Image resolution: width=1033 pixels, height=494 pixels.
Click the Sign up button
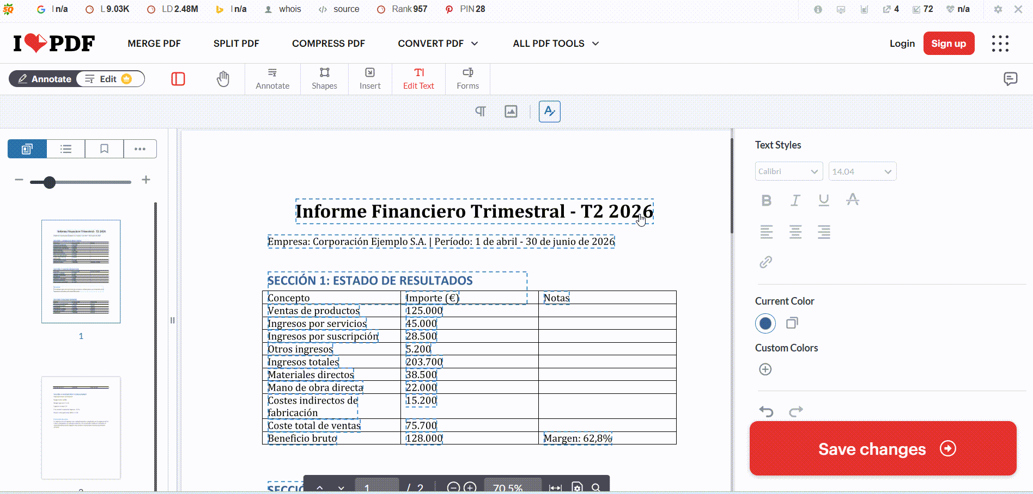tap(949, 44)
